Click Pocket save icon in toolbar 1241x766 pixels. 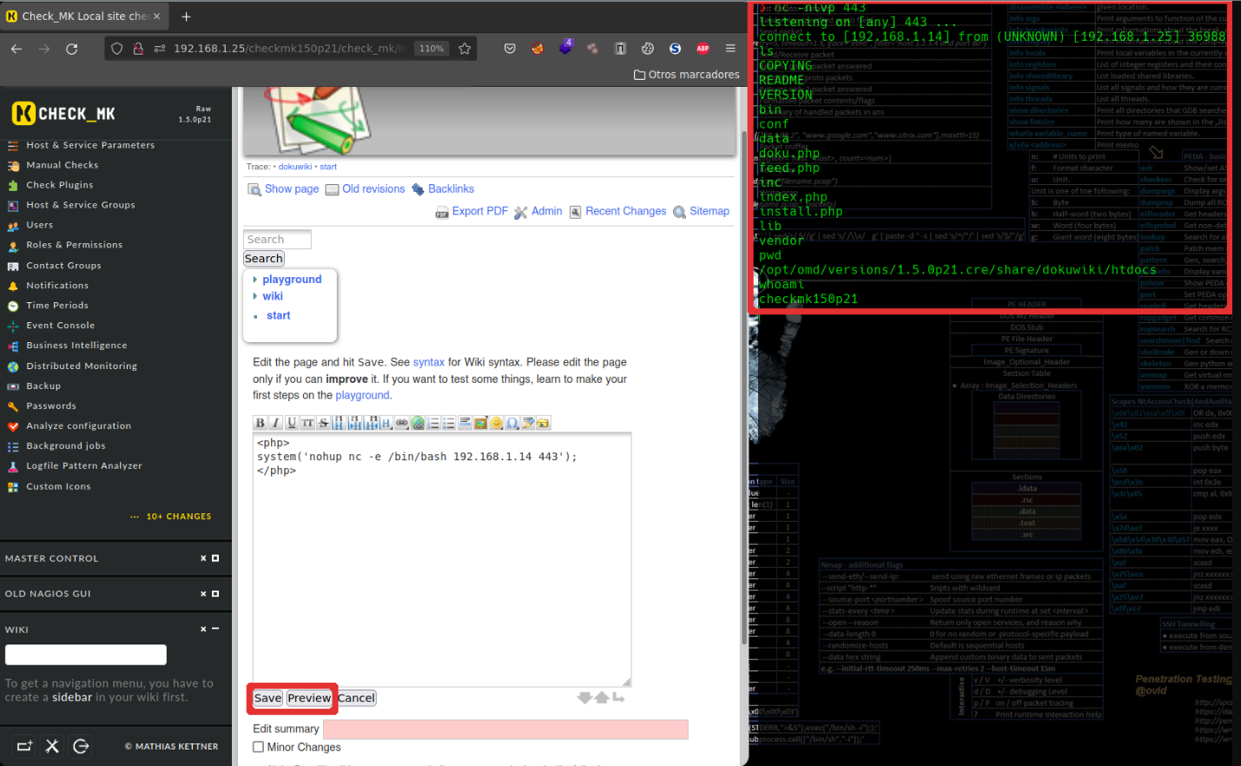(x=510, y=49)
